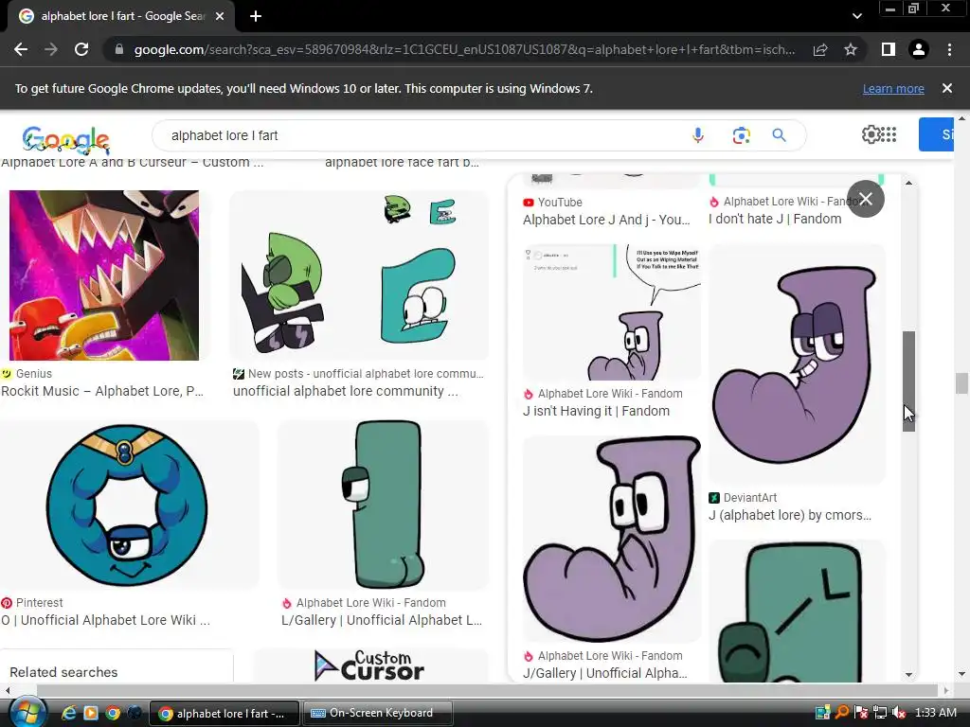970x727 pixels.
Task: Expand the tab search dropdown arrow
Action: 856,16
